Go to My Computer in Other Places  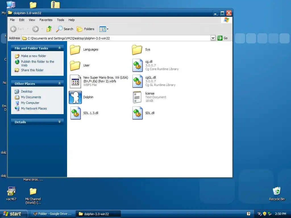(30, 103)
